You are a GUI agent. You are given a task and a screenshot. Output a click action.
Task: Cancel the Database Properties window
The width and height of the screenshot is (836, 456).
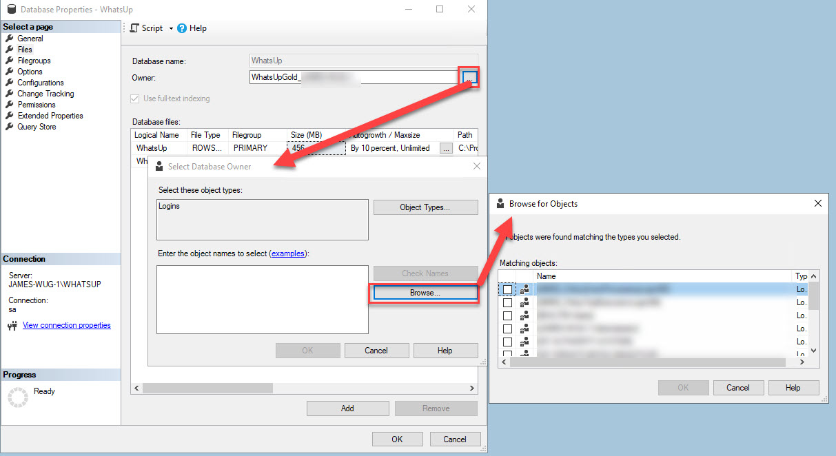tap(455, 439)
